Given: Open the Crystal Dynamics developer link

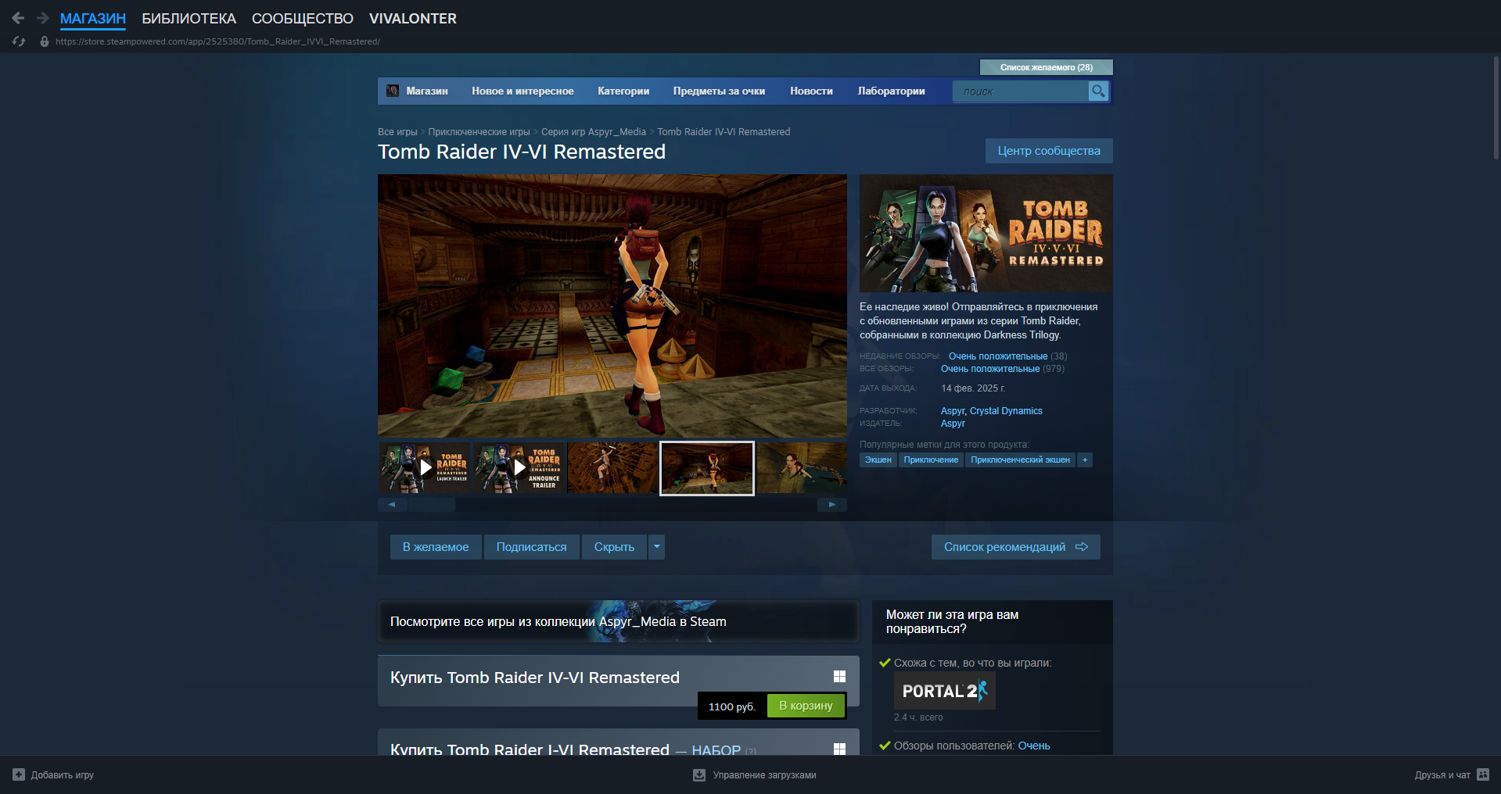Looking at the screenshot, I should point(1006,411).
